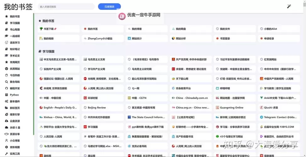Click the icon beside 语言学习
This screenshot has height=157, width=306.
6,42
